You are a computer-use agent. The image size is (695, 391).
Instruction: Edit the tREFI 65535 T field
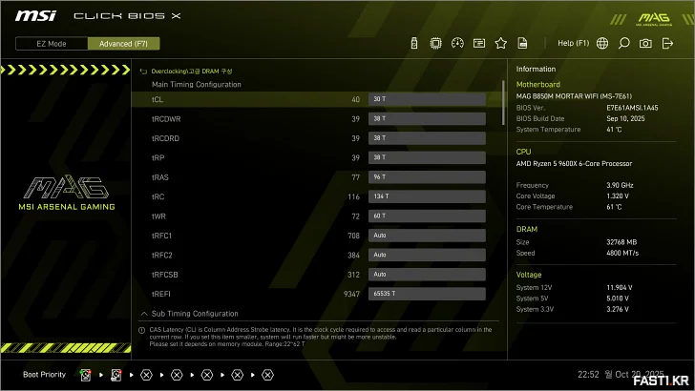tap(427, 294)
